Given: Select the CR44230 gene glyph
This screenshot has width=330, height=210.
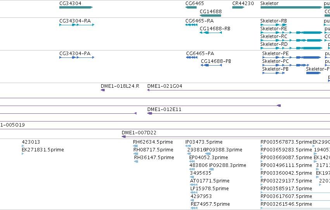Looking at the screenshot, I should pyautogui.click(x=238, y=7).
